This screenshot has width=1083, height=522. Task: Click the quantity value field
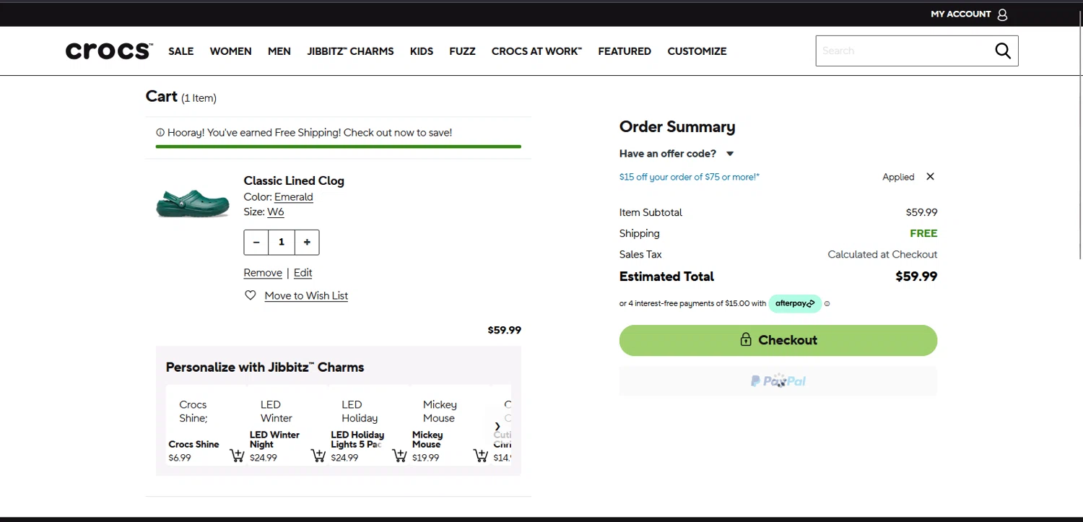pos(282,243)
